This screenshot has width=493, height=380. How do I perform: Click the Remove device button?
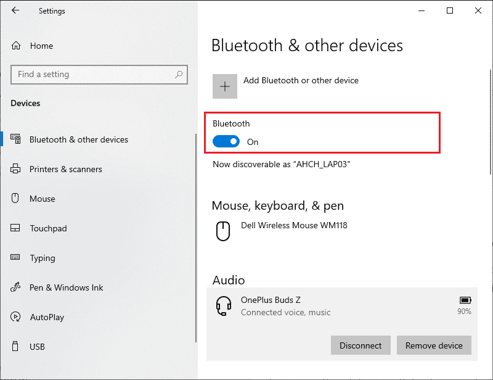(x=434, y=345)
